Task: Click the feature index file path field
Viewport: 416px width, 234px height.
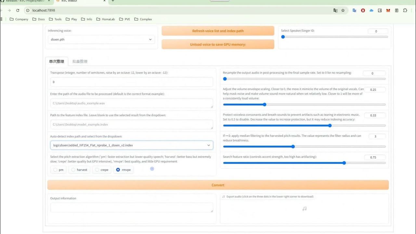Action: click(x=132, y=124)
